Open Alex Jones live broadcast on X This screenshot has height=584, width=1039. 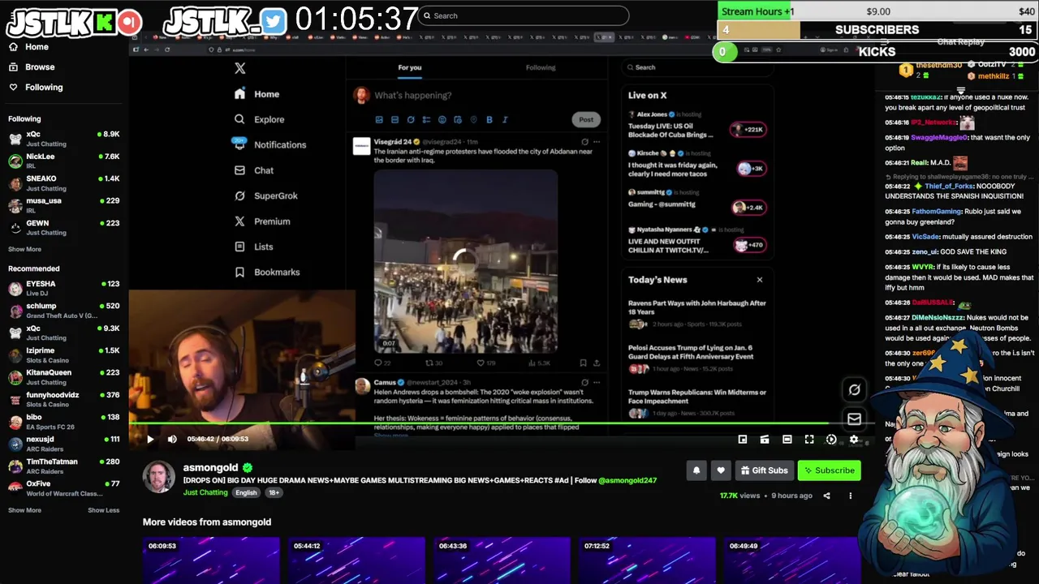click(x=696, y=125)
